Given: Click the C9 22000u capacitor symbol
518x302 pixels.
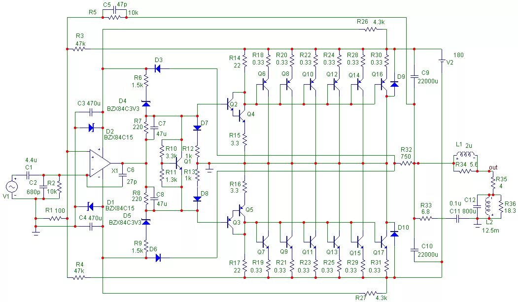Looking at the screenshot, I should coord(414,77).
